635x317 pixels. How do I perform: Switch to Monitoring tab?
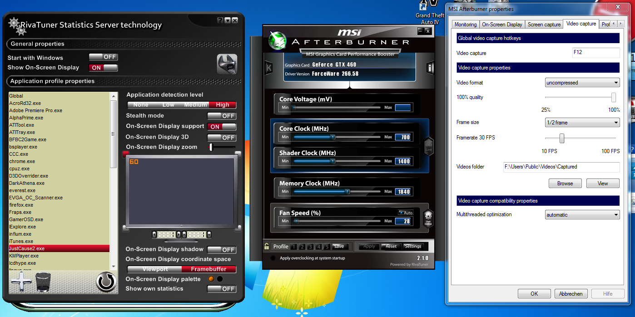466,25
